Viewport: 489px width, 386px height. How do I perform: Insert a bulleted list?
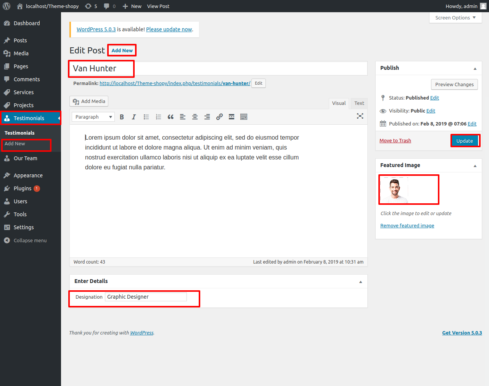click(x=146, y=117)
